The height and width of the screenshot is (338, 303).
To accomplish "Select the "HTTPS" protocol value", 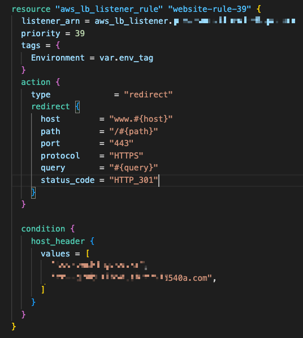I will pos(126,156).
